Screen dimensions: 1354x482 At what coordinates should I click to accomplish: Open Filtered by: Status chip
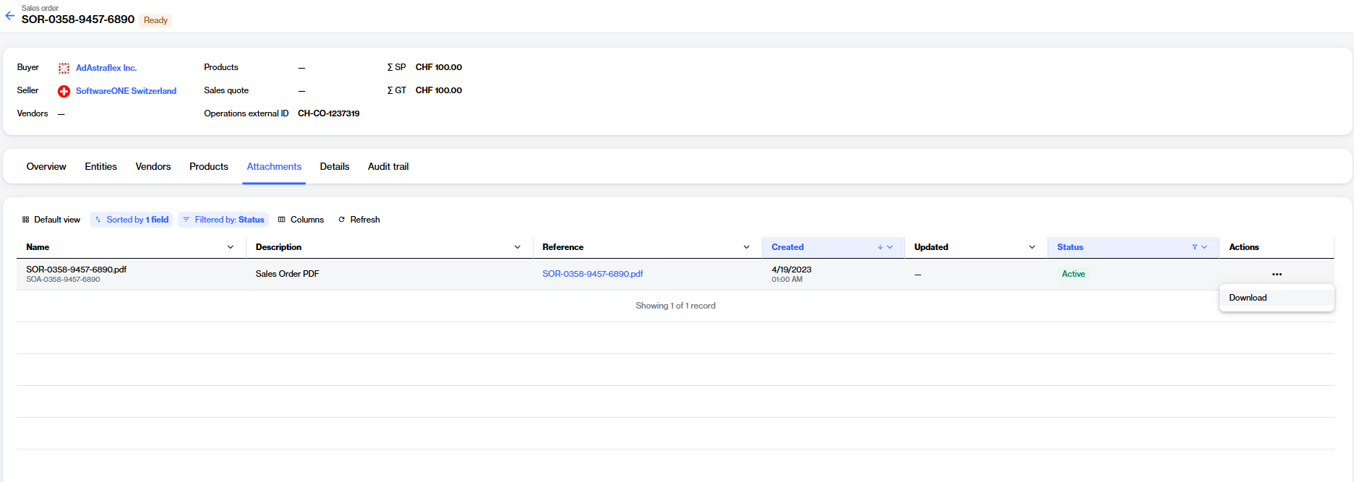pos(223,220)
